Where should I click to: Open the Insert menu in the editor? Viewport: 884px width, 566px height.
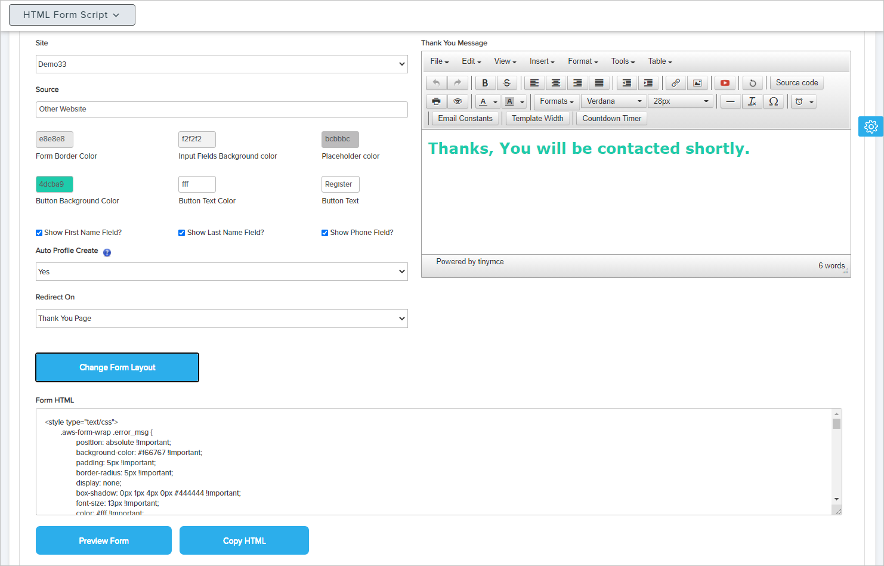point(542,61)
